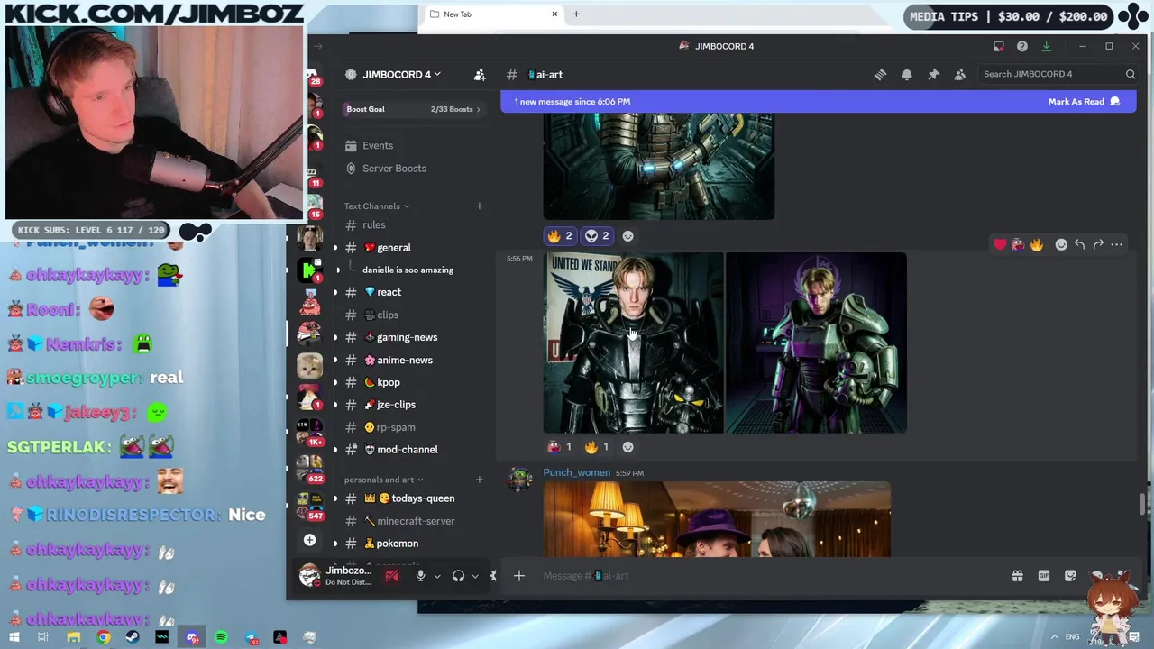Viewport: 1154px width, 649px height.
Task: Click the green download update icon
Action: 1046,46
